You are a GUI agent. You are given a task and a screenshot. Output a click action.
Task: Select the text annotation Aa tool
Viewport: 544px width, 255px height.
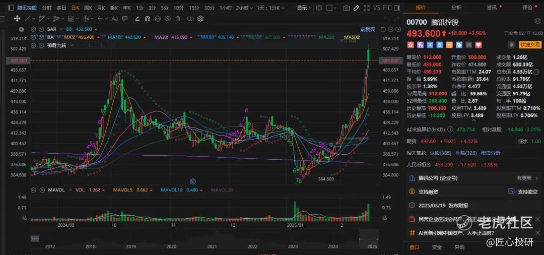coord(115,19)
